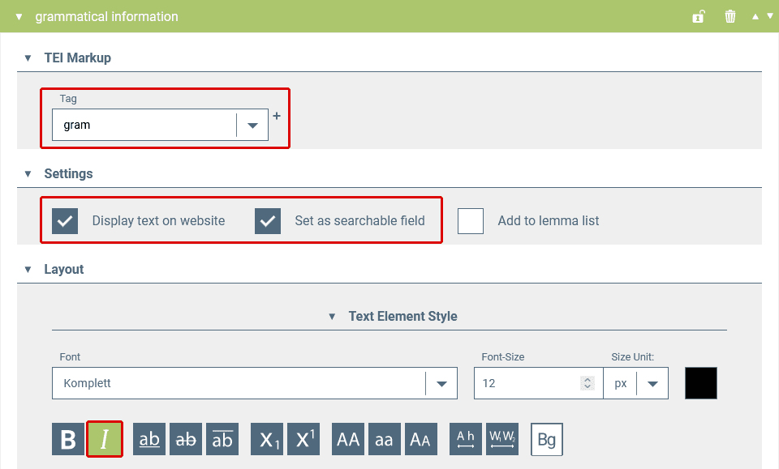Check Add to lemma list
This screenshot has height=469, width=779.
pyautogui.click(x=471, y=220)
